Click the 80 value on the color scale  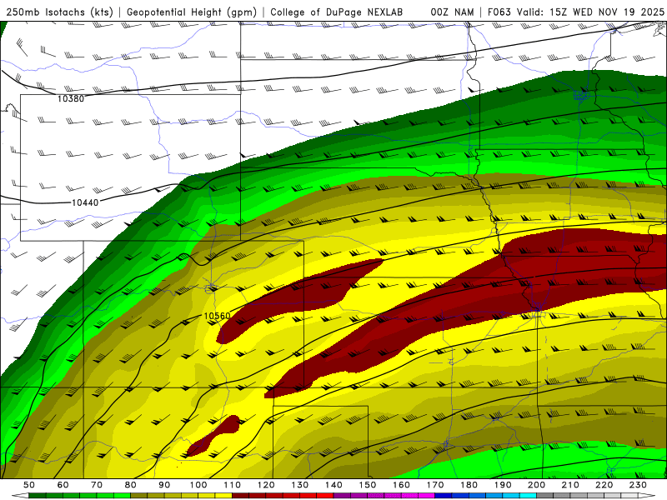(131, 485)
